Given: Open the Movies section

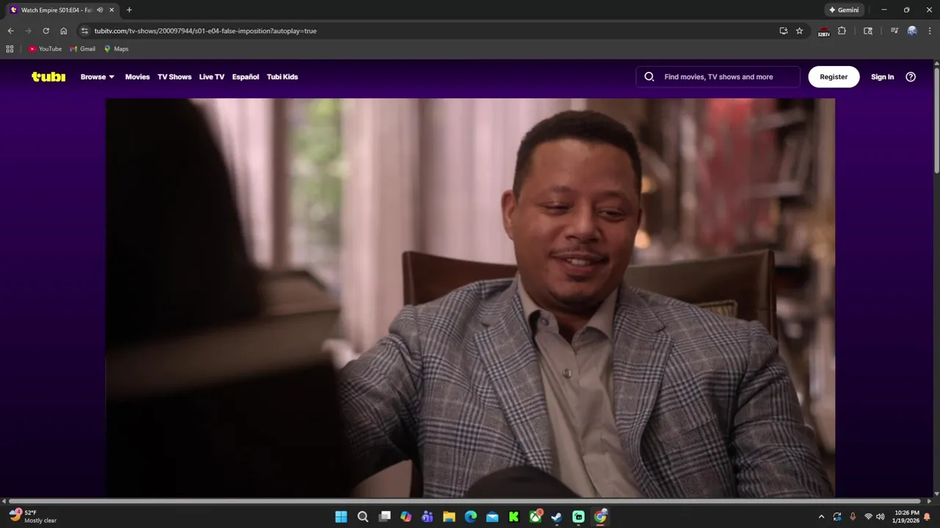Looking at the screenshot, I should (x=137, y=77).
